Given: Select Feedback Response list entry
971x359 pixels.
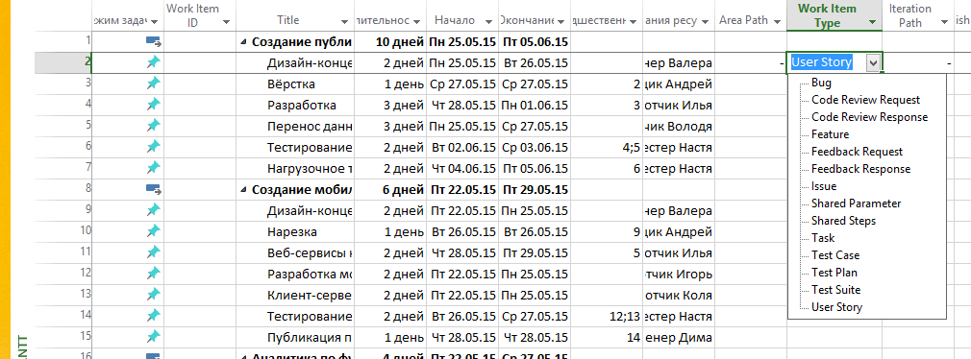Looking at the screenshot, I should (x=860, y=169).
